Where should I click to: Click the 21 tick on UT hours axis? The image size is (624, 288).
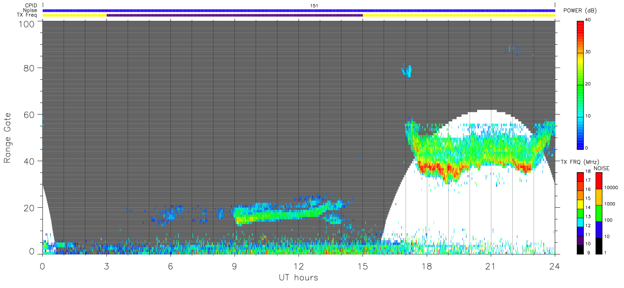(x=491, y=266)
